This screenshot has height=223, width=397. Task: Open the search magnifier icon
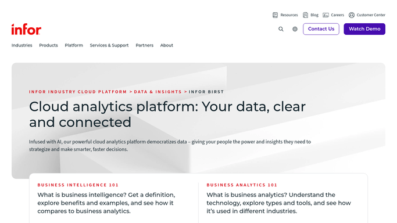tap(281, 29)
